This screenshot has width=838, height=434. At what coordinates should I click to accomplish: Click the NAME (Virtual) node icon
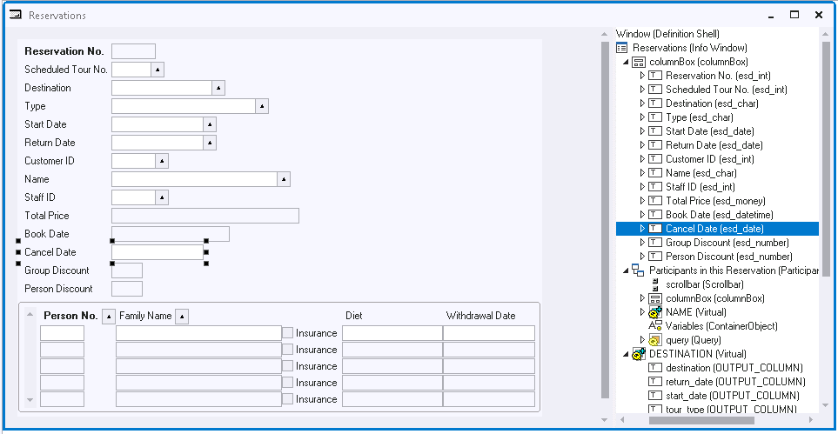tap(654, 312)
